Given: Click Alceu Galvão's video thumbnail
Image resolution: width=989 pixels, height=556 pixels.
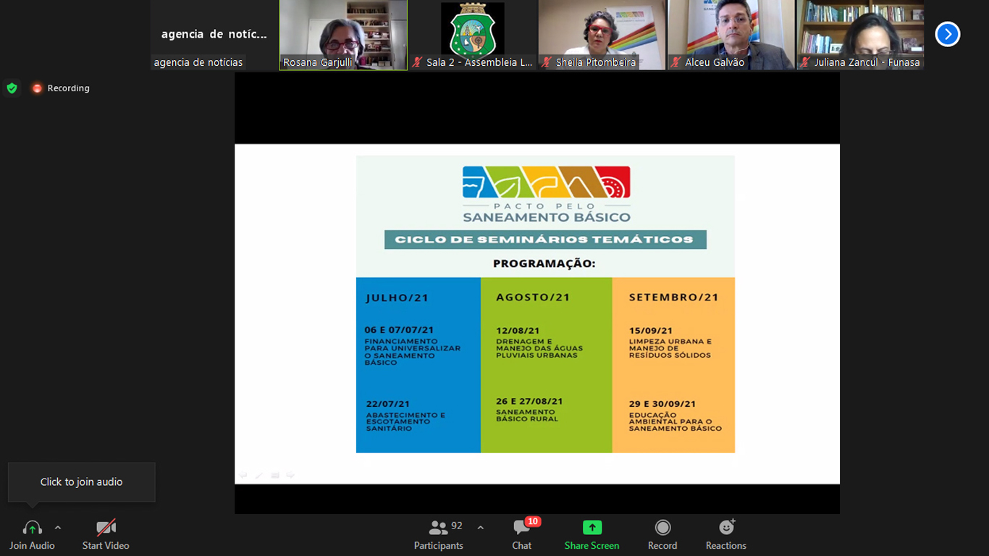Looking at the screenshot, I should tap(731, 35).
